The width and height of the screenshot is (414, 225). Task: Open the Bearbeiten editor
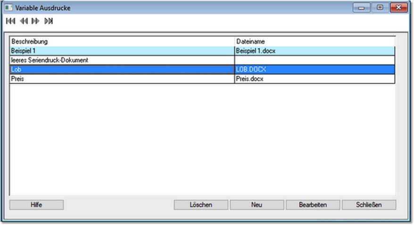click(313, 205)
